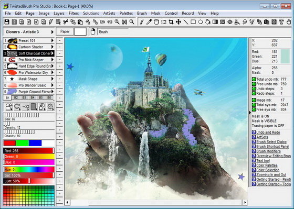Open the Zooming In and Out help link
The height and width of the screenshot is (209, 294).
coord(271,175)
